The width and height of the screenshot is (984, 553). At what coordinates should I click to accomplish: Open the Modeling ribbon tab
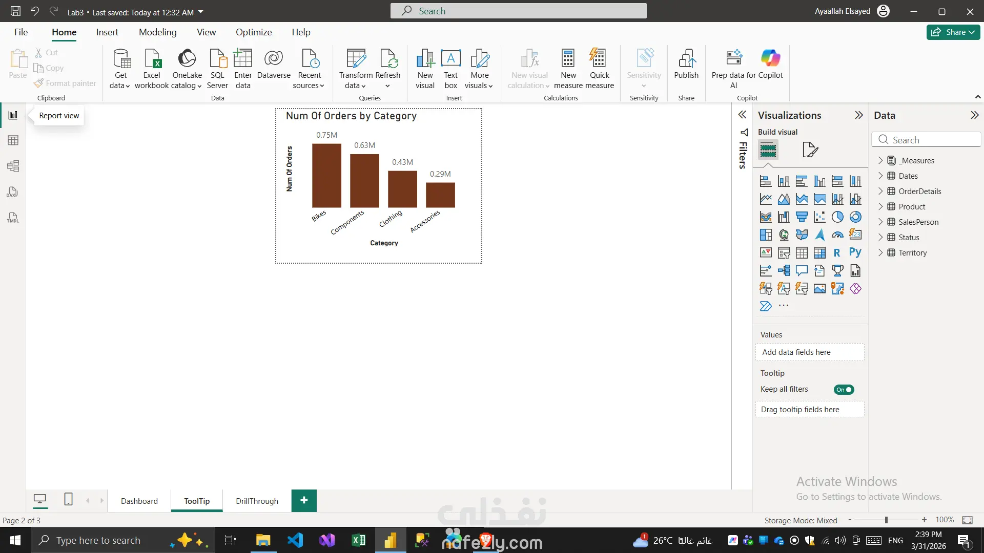point(157,32)
